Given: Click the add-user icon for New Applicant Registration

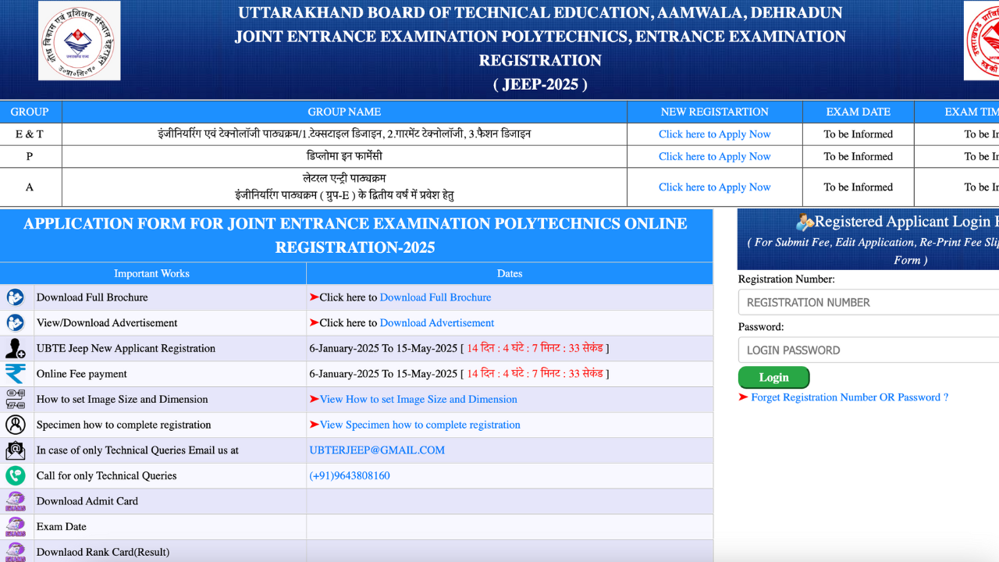Looking at the screenshot, I should point(16,348).
